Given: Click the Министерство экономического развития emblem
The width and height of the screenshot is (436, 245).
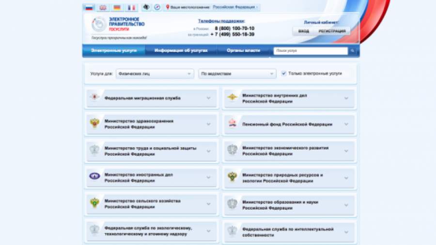Looking at the screenshot, I should (232, 150).
